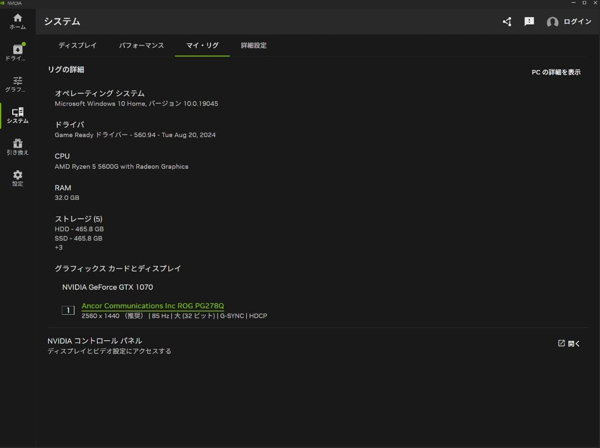Screen dimensions: 600x448
Task: Click the ログイン login button
Action: (577, 22)
